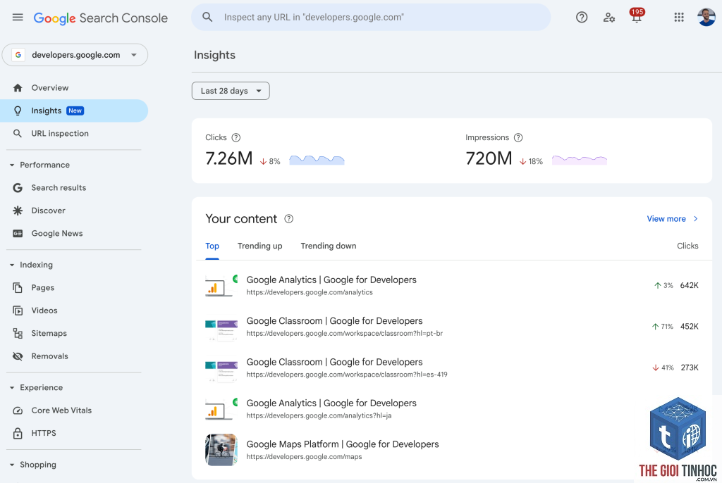Click the Inspect any URL search field
Image resolution: width=722 pixels, height=483 pixels.
pos(371,18)
